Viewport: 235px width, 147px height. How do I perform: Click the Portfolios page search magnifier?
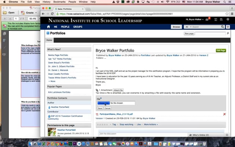click(x=228, y=33)
